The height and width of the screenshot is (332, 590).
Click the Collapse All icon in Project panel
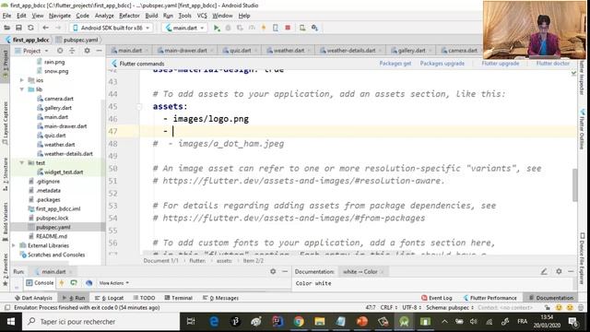72,51
